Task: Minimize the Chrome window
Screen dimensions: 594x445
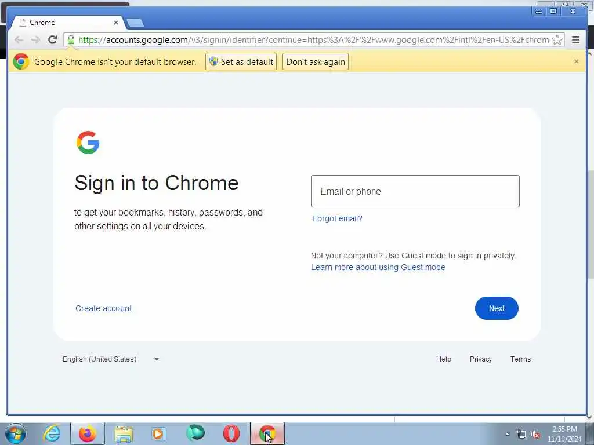Action: pyautogui.click(x=538, y=11)
